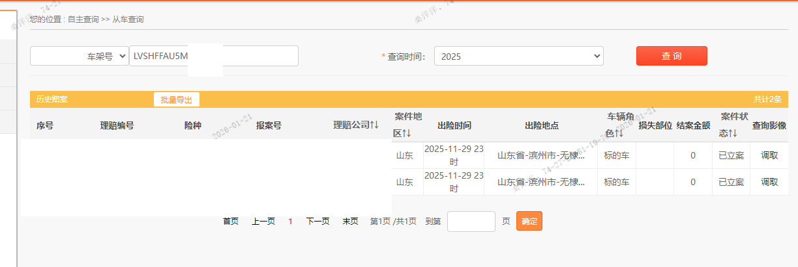Expand the 查询时间 year dropdown showing 2025
798x267 pixels.
(518, 57)
